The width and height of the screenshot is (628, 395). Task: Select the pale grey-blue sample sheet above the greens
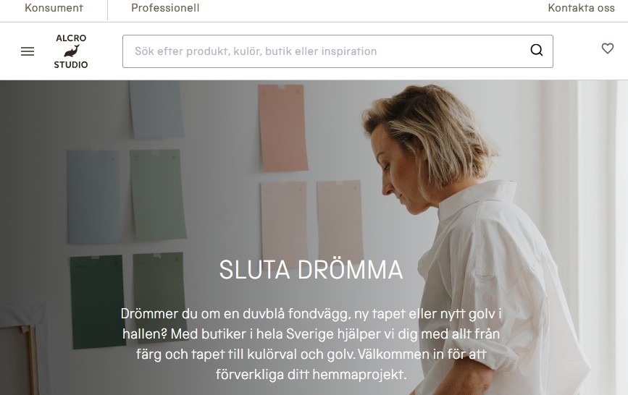coord(156,109)
